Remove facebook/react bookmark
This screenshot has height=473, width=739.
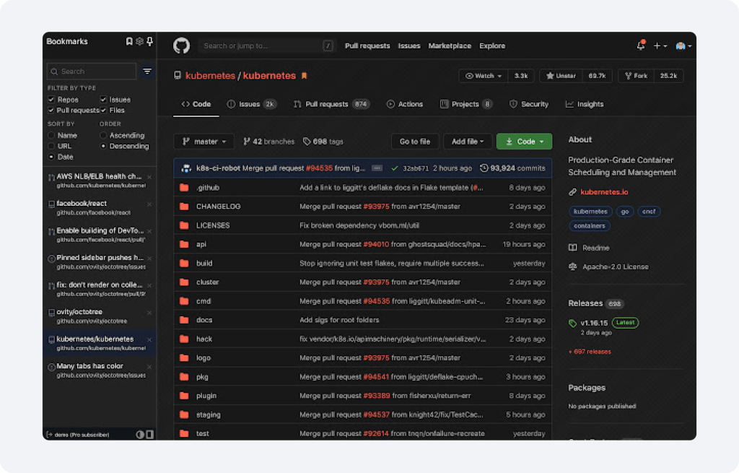149,204
